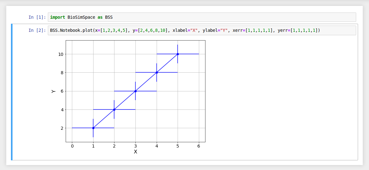Click the import keyword in first cell
This screenshot has height=170, width=369.
[58, 17]
